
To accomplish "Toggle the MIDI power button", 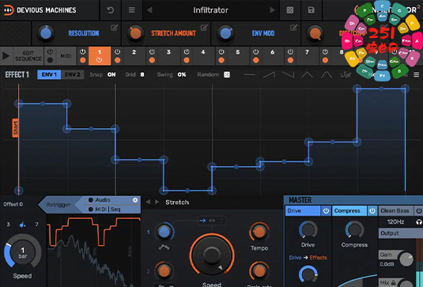I will click(50, 51).
